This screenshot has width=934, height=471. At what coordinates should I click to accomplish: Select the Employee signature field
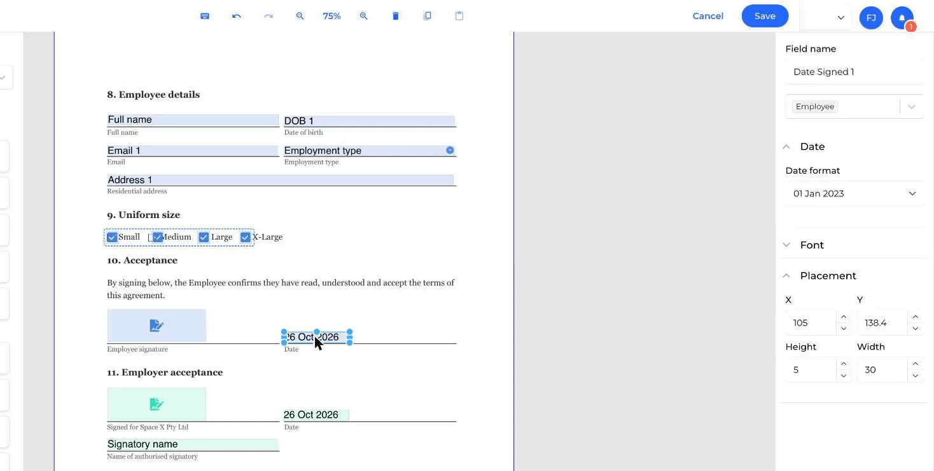[x=157, y=326]
